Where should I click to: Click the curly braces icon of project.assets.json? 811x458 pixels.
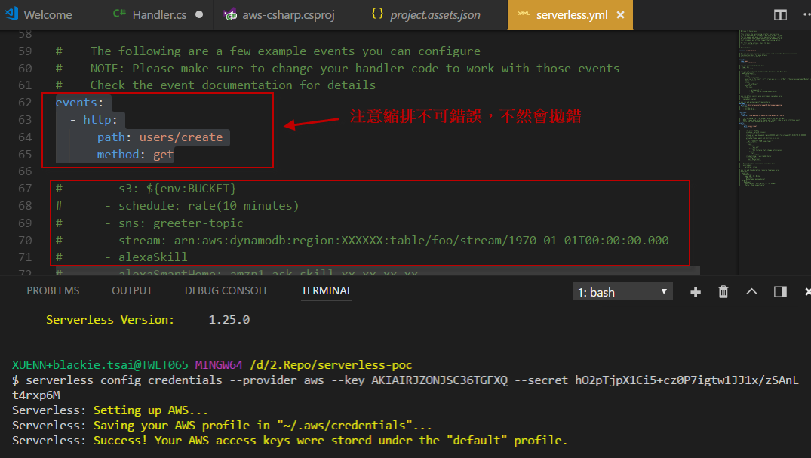(x=378, y=14)
